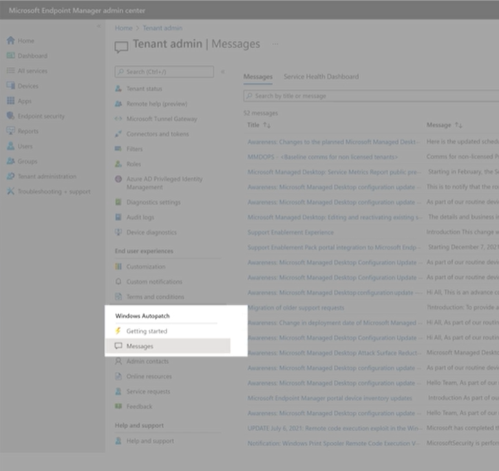Select the Messages chat icon under Autopatch
This screenshot has width=499, height=471.
(x=118, y=346)
